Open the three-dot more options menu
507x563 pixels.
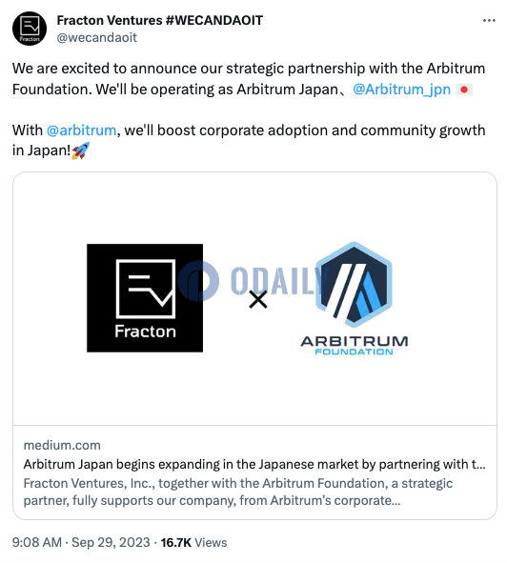tap(489, 21)
